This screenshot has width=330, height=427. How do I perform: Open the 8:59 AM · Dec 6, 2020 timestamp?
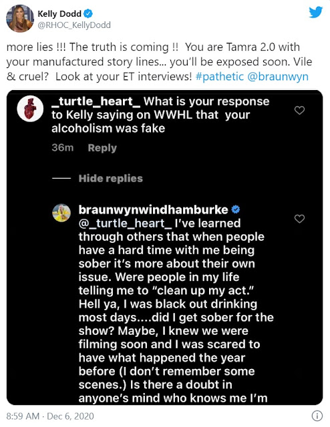point(50,416)
